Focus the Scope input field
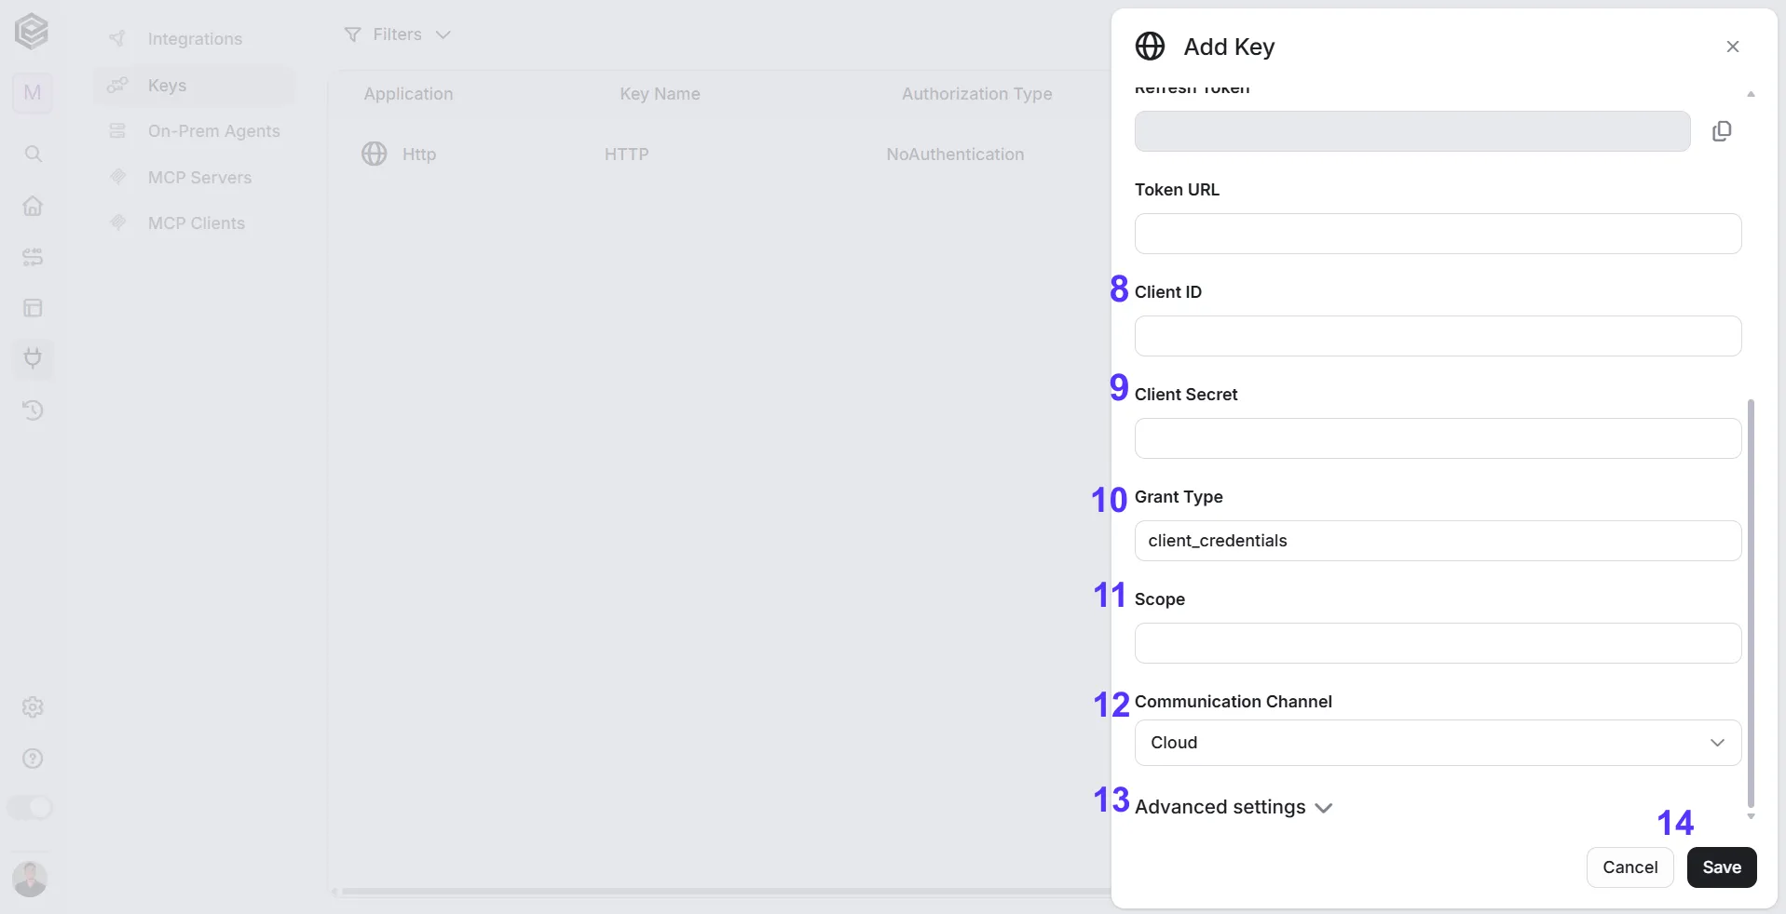 click(x=1438, y=643)
